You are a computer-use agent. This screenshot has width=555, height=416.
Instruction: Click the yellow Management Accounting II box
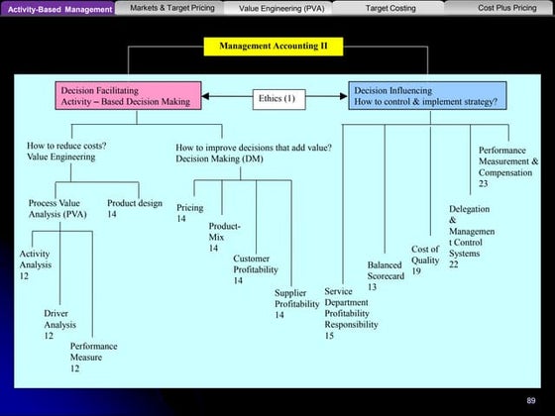[x=274, y=47]
